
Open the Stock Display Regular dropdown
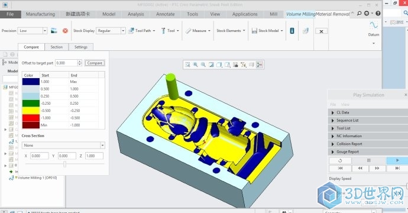click(123, 31)
